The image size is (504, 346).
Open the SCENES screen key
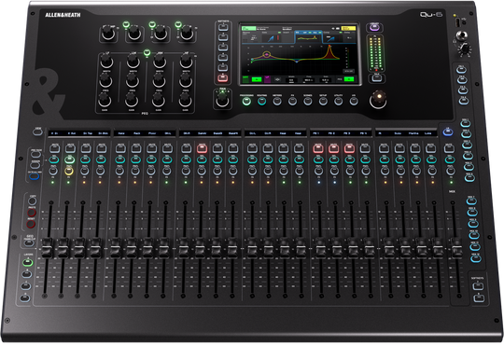pos(308,102)
